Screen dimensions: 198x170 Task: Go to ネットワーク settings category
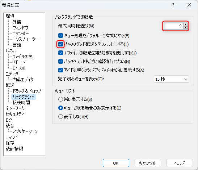tap(15, 108)
